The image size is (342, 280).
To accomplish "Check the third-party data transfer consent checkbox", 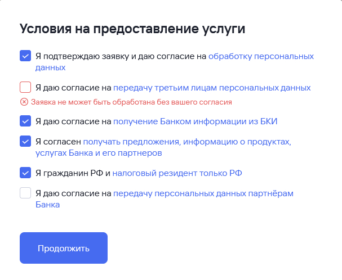I will [25, 88].
